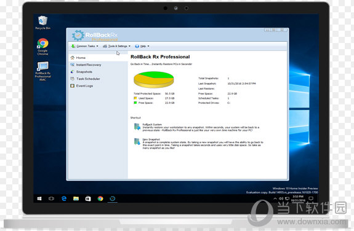
Task: Click the volume speaker tray icon
Action: 281,198
